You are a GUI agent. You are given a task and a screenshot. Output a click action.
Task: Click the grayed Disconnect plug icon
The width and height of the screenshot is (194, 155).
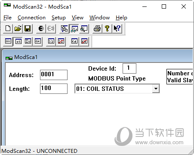[51, 28]
